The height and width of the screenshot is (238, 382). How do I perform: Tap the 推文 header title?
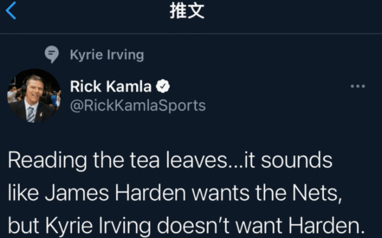(187, 11)
